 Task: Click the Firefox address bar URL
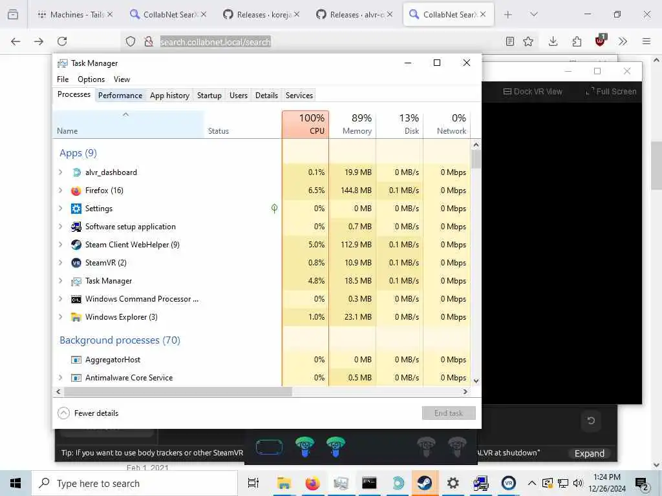coord(215,42)
